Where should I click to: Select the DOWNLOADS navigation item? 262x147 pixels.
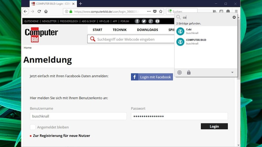point(147,30)
